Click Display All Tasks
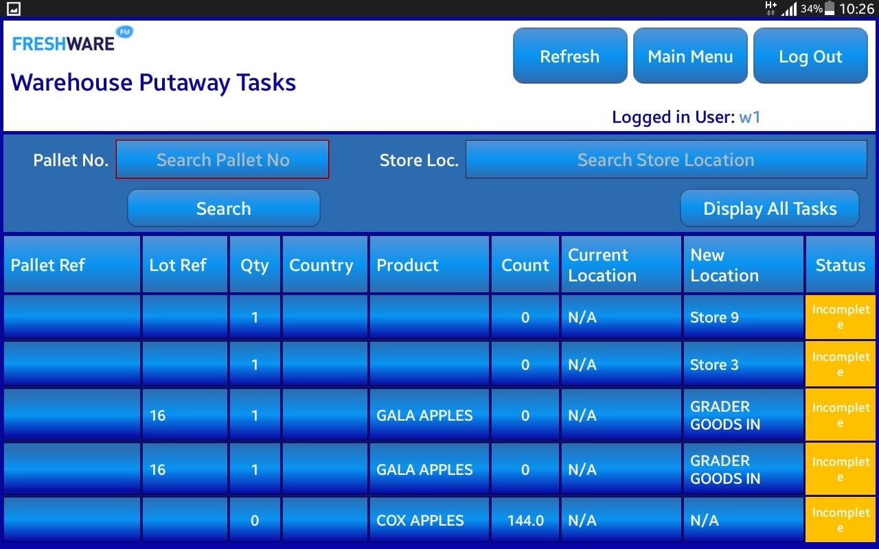The image size is (879, 549). pos(769,208)
